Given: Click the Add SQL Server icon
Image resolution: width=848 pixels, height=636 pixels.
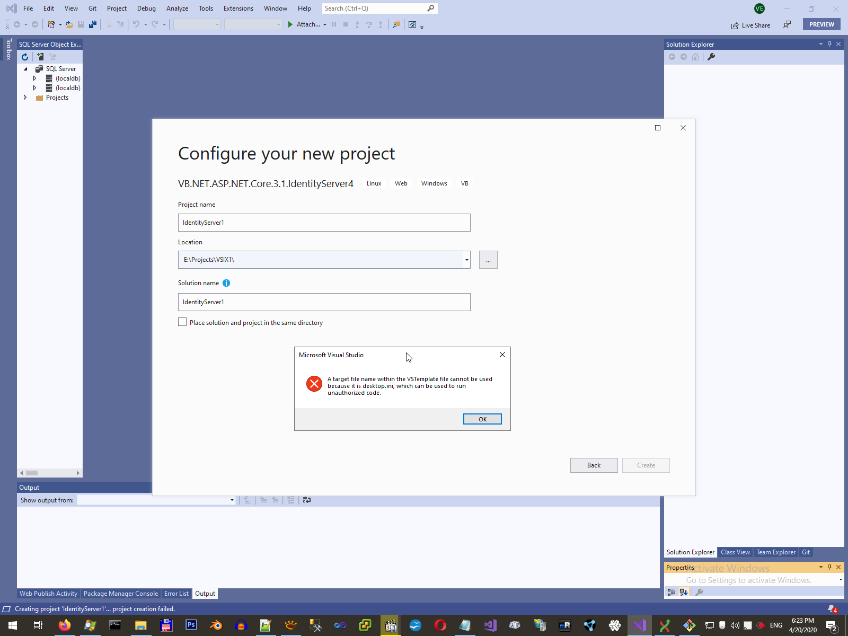Looking at the screenshot, I should (40, 57).
